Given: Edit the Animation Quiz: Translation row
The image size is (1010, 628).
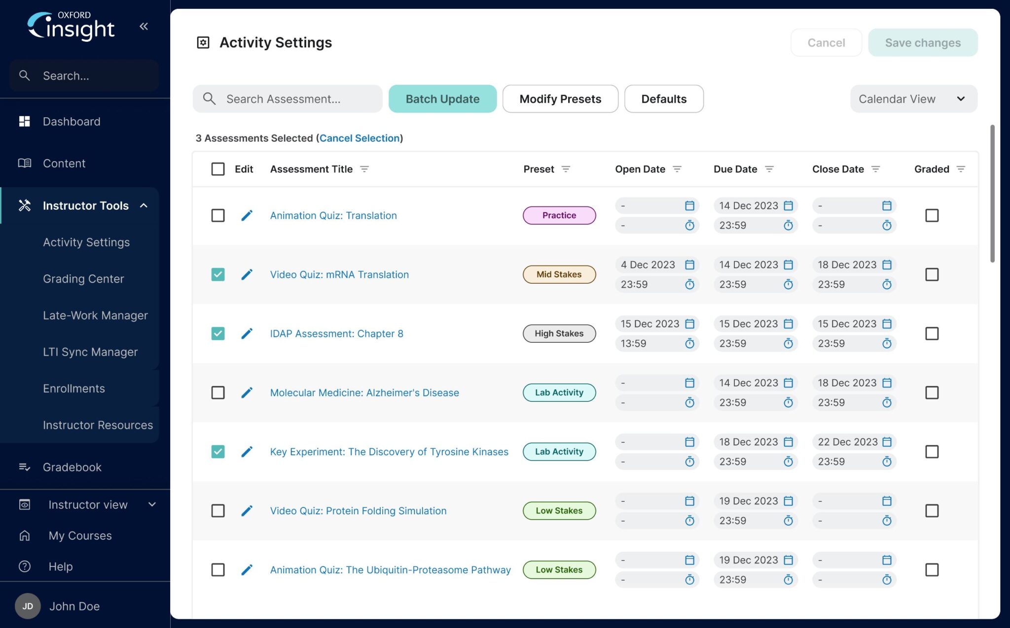Looking at the screenshot, I should point(247,215).
